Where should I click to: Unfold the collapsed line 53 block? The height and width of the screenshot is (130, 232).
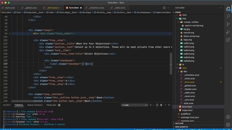click(10, 34)
